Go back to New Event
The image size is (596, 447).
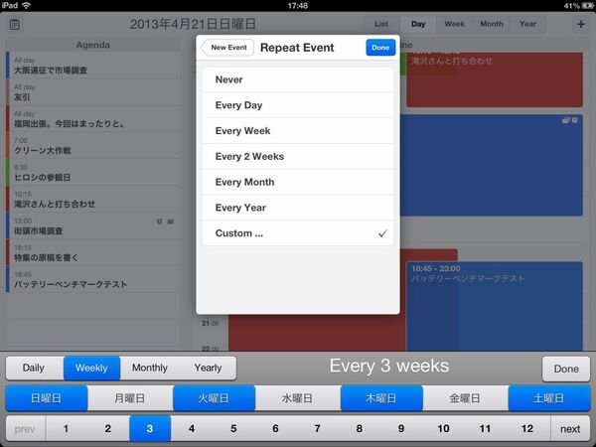pyautogui.click(x=227, y=48)
